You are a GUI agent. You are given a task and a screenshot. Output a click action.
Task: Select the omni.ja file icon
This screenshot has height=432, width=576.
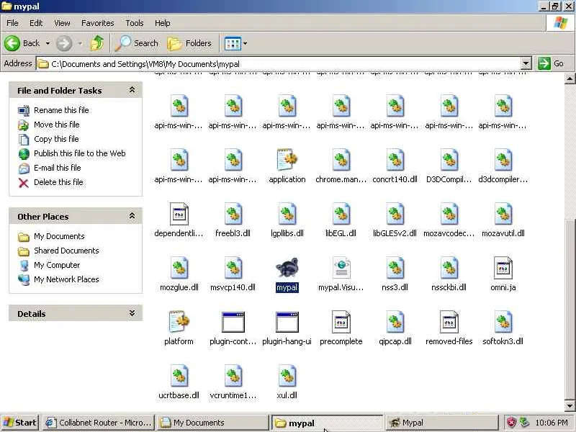click(x=503, y=268)
